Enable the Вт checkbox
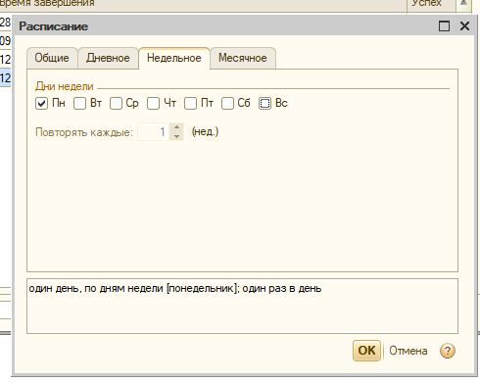This screenshot has height=383, width=480. coord(79,104)
